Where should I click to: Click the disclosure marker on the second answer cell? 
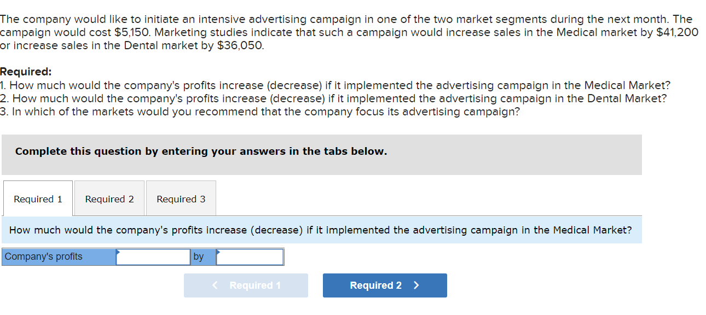coord(218,253)
